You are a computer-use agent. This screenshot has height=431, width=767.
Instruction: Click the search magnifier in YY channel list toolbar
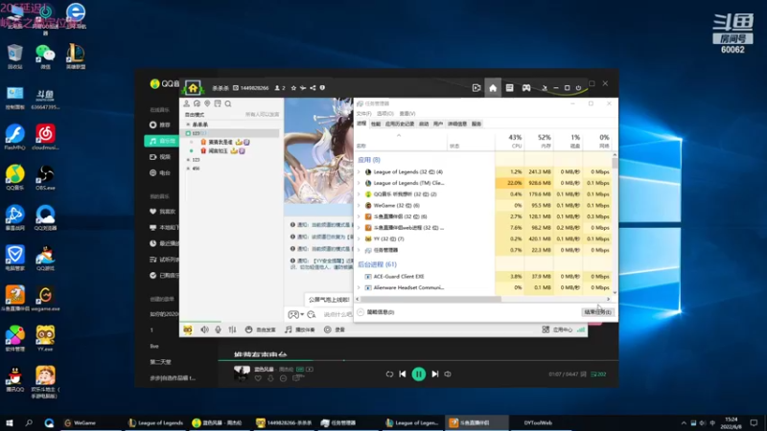pos(228,103)
